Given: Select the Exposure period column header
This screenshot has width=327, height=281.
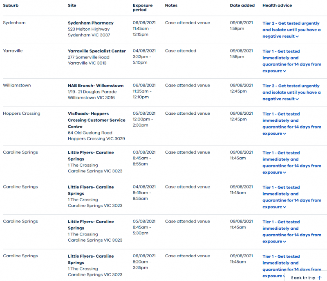Looking at the screenshot, I should [143, 8].
